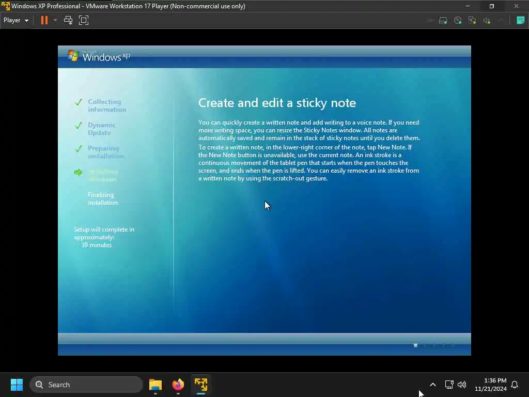The image size is (529, 397).
Task: Click the "39 minutes" remaining time text
Action: pyautogui.click(x=96, y=245)
